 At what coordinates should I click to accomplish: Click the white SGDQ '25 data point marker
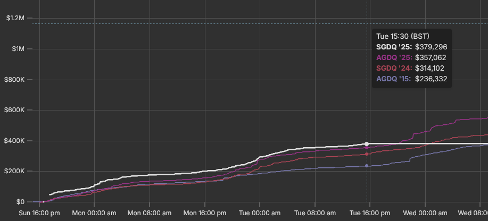[367, 144]
